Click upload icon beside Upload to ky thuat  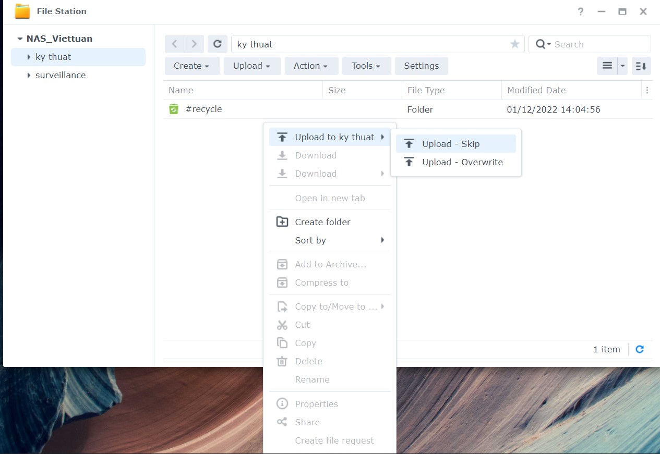click(282, 137)
